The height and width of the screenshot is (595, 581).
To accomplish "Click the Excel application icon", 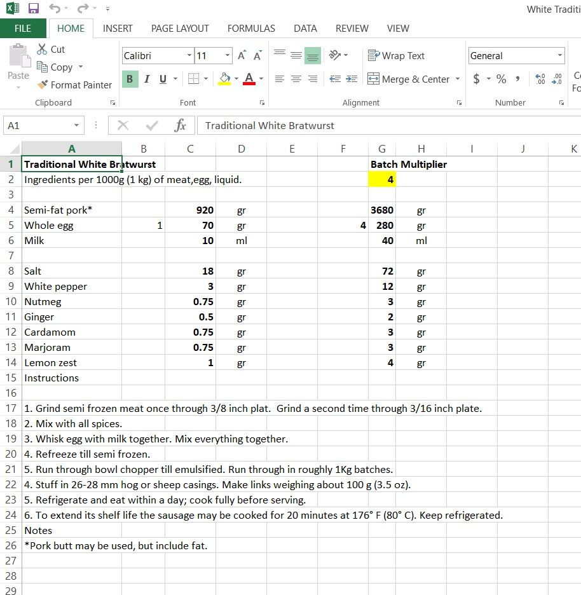I will pyautogui.click(x=12, y=8).
